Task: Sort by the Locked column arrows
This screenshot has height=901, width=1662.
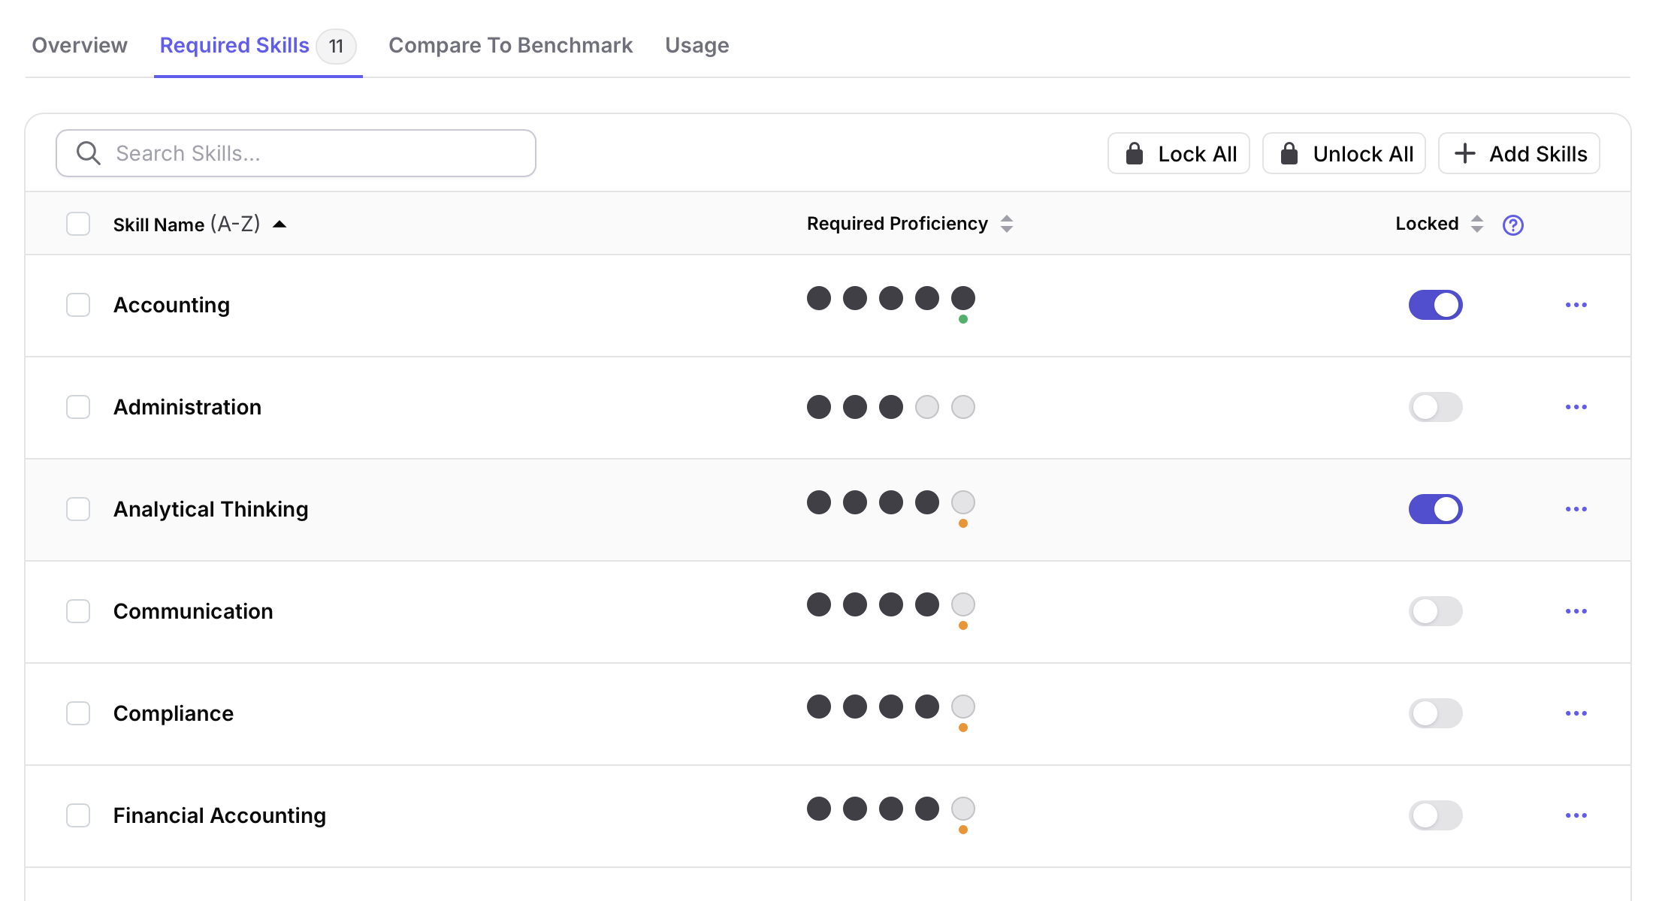Action: pyautogui.click(x=1476, y=224)
